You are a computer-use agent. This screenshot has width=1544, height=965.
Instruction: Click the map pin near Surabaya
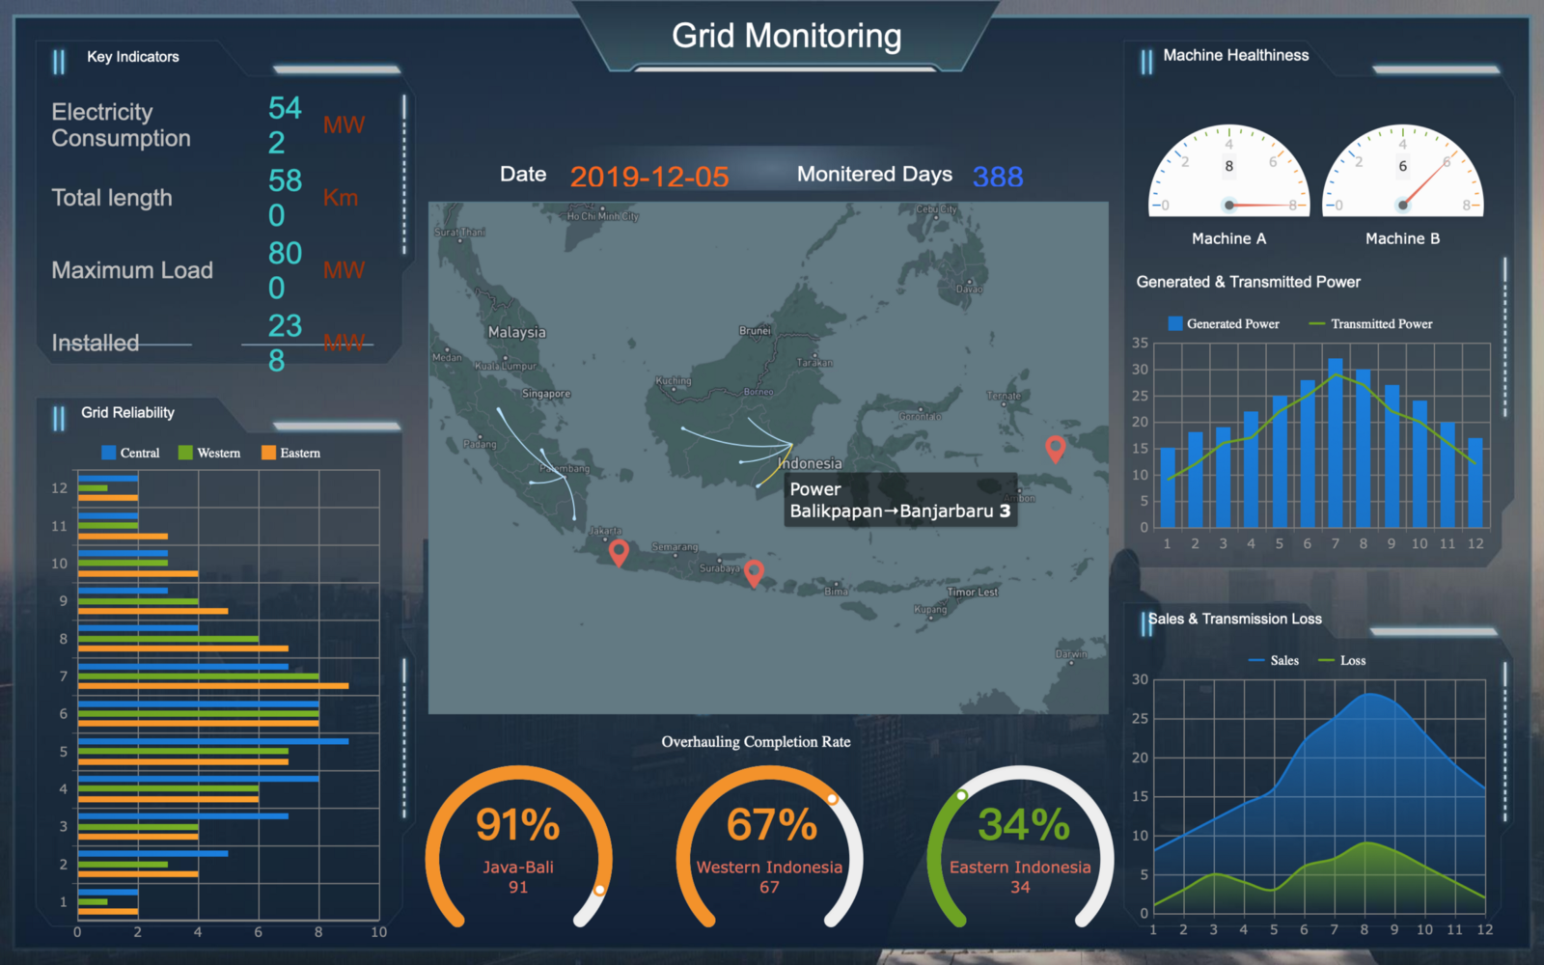(x=755, y=572)
